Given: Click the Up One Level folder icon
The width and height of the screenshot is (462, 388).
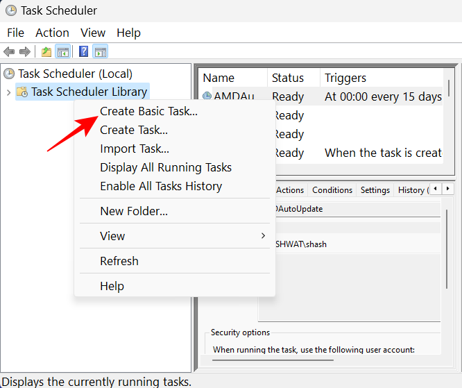Looking at the screenshot, I should tap(46, 51).
